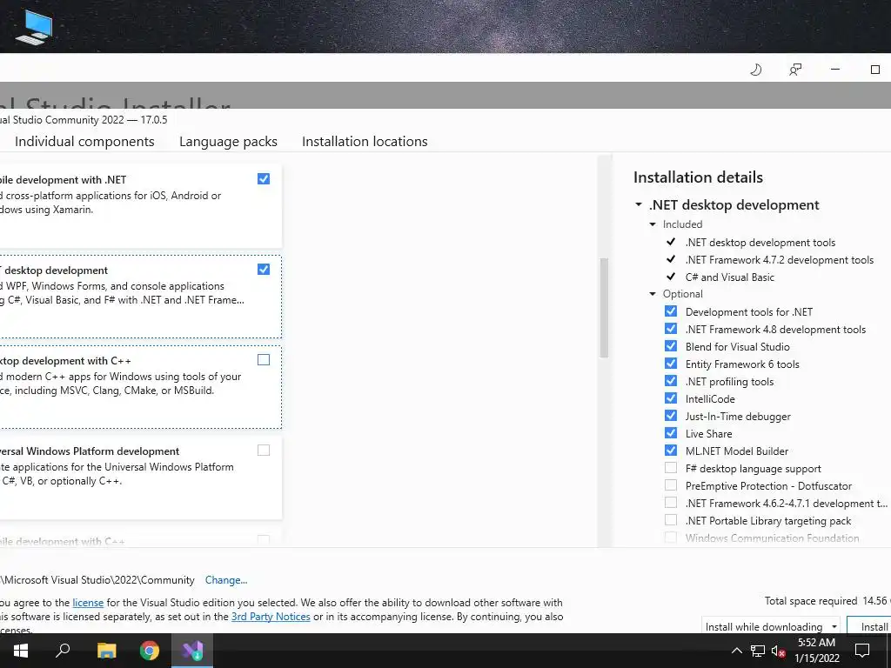The width and height of the screenshot is (891, 668).
Task: Check F# desktop language support
Action: click(671, 468)
